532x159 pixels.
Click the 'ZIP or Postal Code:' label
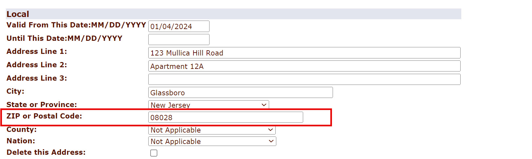pyautogui.click(x=44, y=116)
